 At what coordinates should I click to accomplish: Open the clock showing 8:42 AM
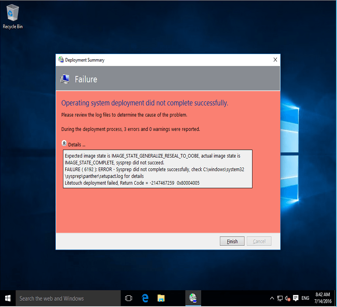322,298
